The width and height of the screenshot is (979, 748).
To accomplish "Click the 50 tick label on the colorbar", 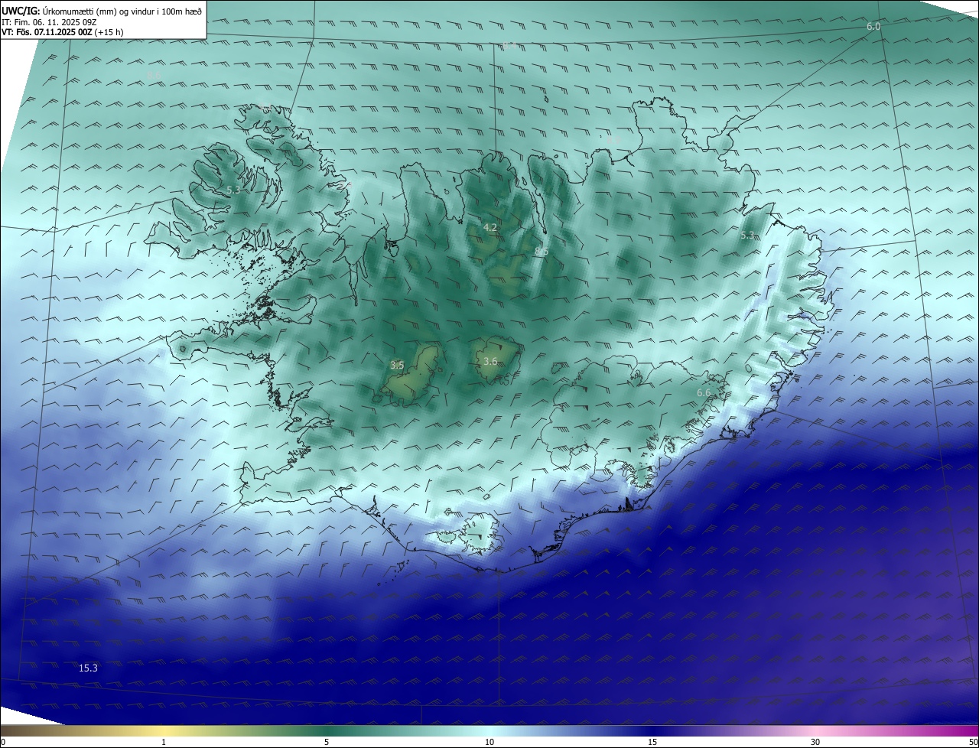I will point(973,742).
